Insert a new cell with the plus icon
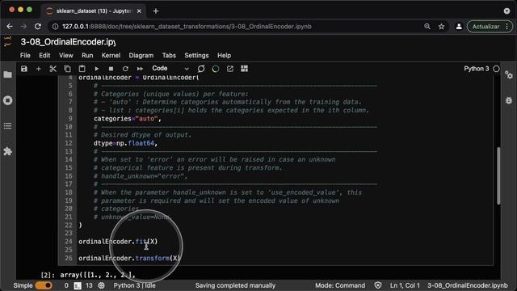517x291 pixels. click(39, 69)
